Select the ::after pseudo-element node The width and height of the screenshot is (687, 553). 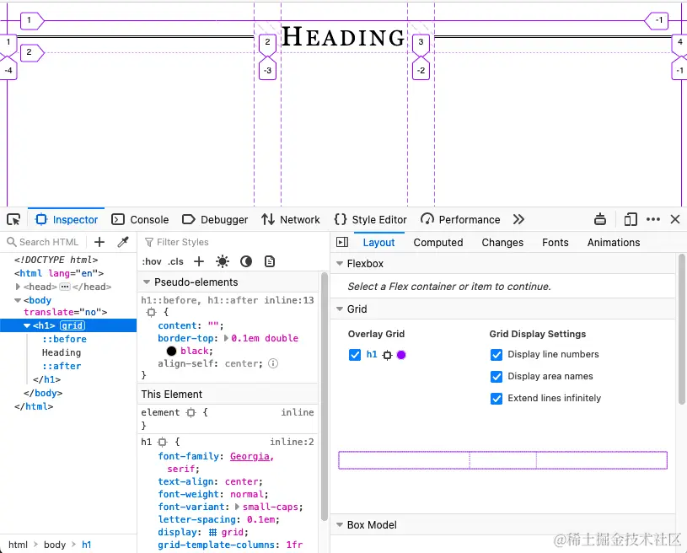tap(62, 366)
